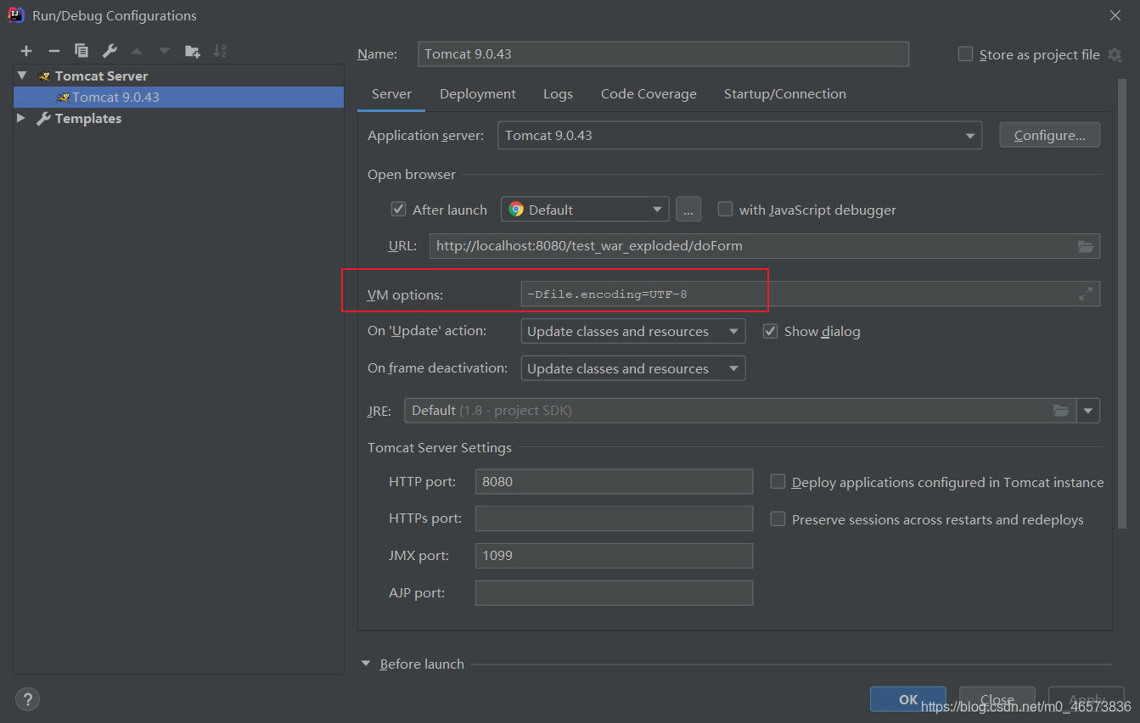
Task: Click the Sort Configurations alphabetically icon
Action: pos(220,51)
